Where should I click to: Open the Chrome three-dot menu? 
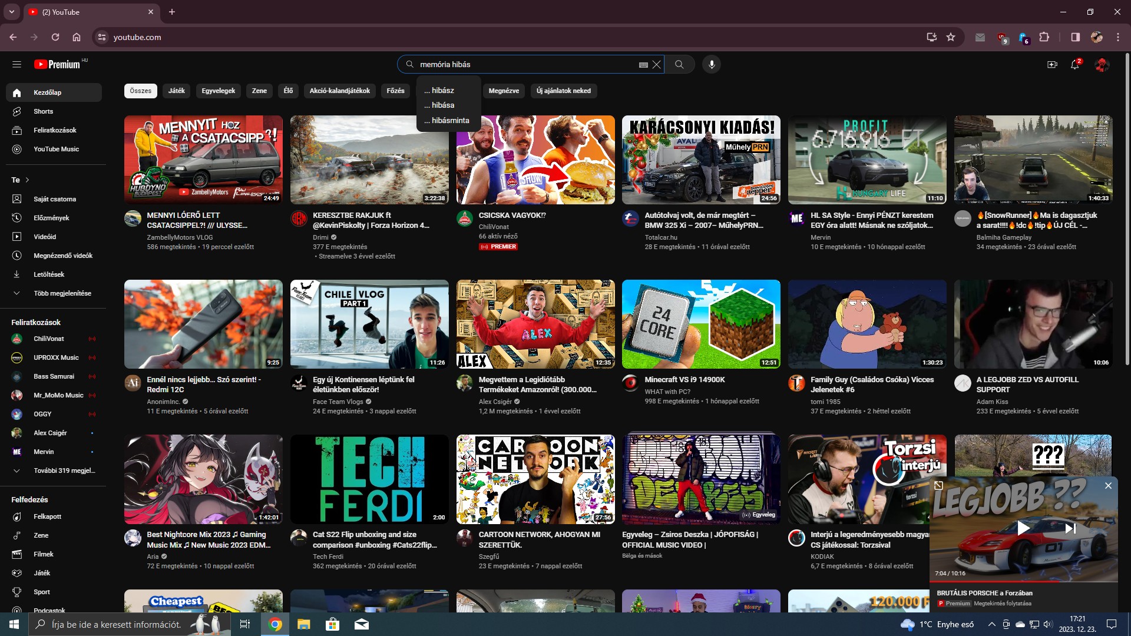[1117, 37]
